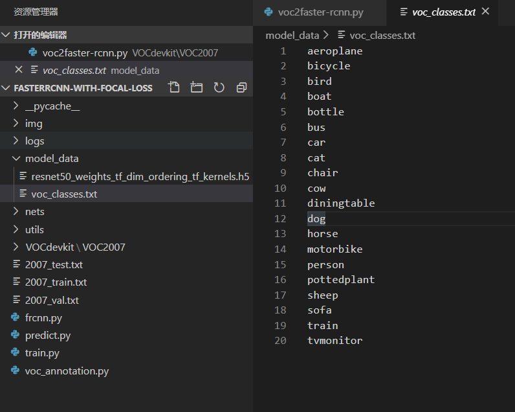
Task: Click voc_classes.txt in the breadcrumb path
Action: tap(382, 35)
